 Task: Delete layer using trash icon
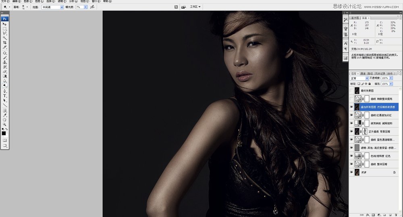(x=396, y=215)
